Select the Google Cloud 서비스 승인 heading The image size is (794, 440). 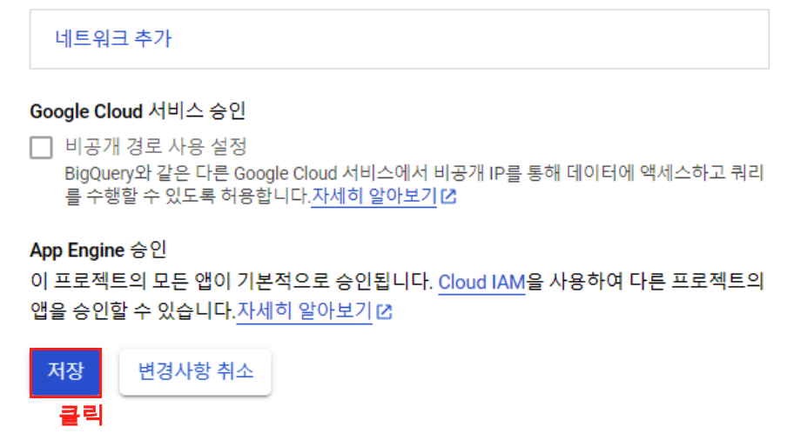pyautogui.click(x=138, y=111)
